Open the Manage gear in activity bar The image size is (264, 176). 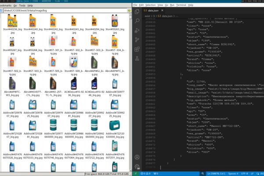(137, 167)
